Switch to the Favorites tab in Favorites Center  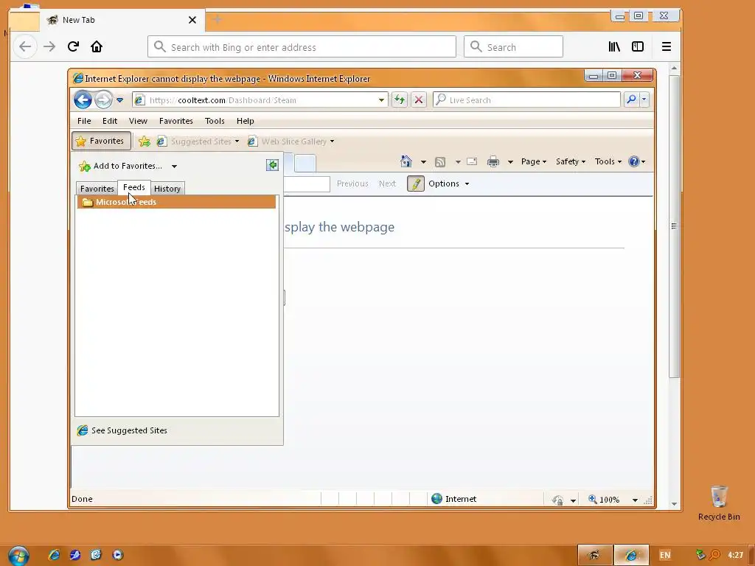97,189
